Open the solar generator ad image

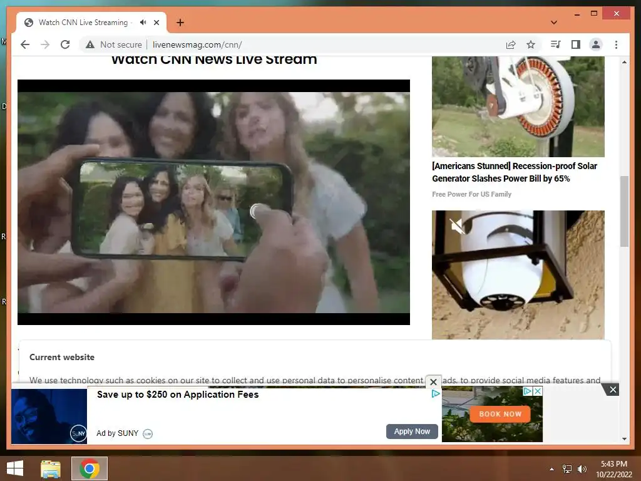click(x=518, y=106)
